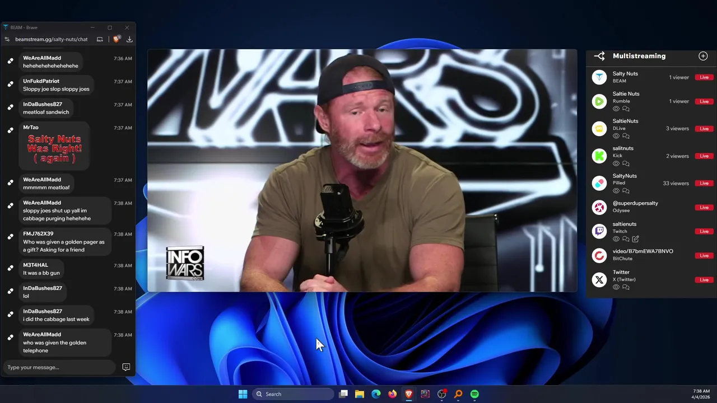The height and width of the screenshot is (403, 717).
Task: Open the Brave Shields lion icon
Action: pos(117,39)
